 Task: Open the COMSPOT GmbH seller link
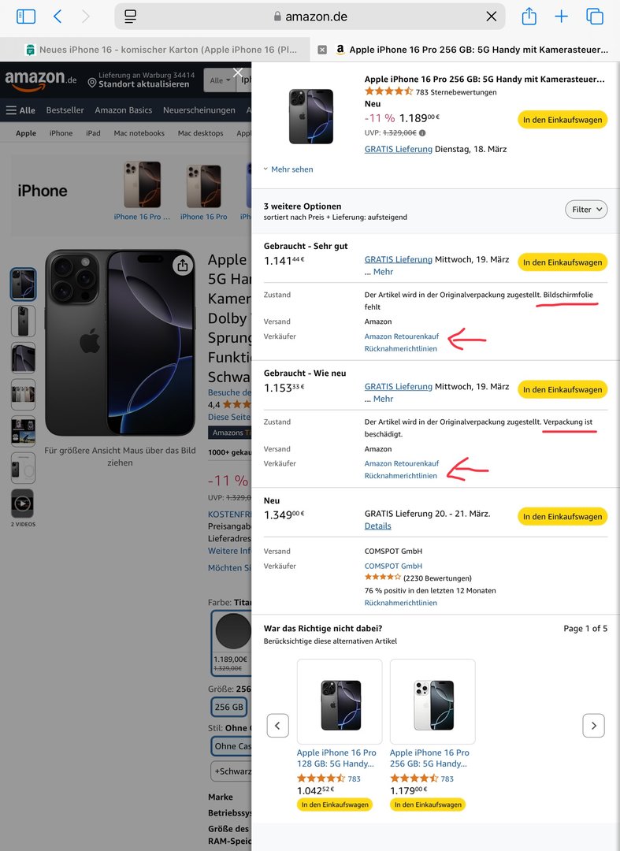393,566
